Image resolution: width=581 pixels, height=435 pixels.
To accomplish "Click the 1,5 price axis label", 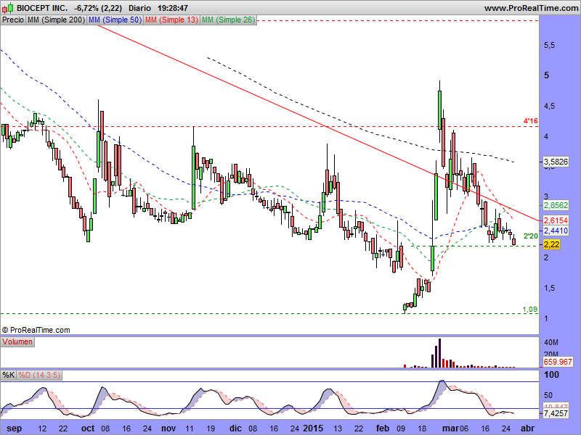I will coord(550,288).
